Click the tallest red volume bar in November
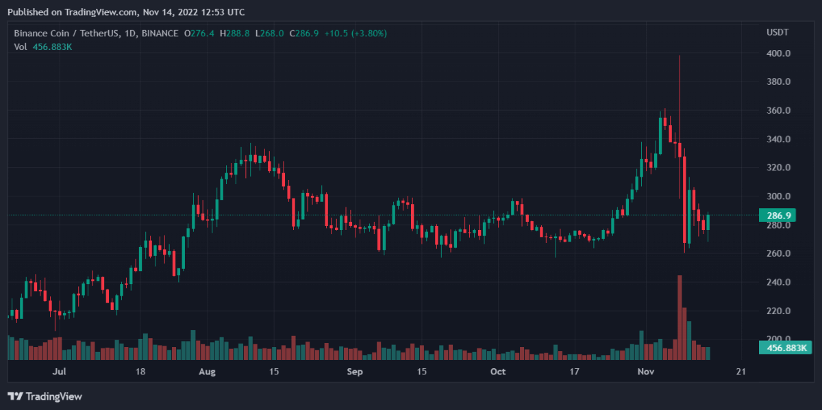The height and width of the screenshot is (410, 822). click(x=680, y=318)
